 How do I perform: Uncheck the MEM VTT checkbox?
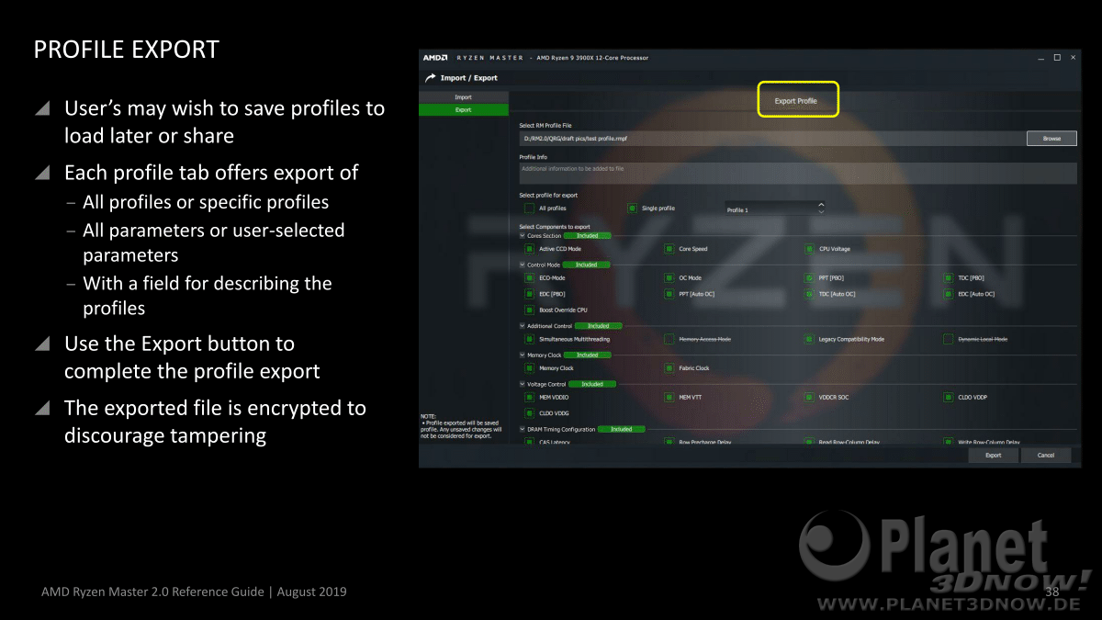coord(669,397)
